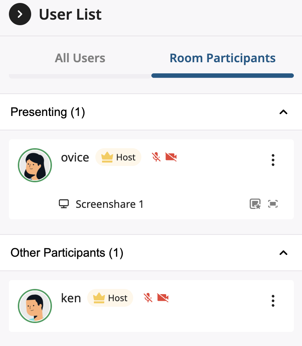Click the monitor icon beside Screenshare 1

coord(64,204)
